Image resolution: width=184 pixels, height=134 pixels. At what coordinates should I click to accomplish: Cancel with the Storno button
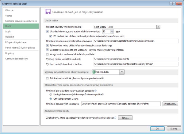coord(174,128)
